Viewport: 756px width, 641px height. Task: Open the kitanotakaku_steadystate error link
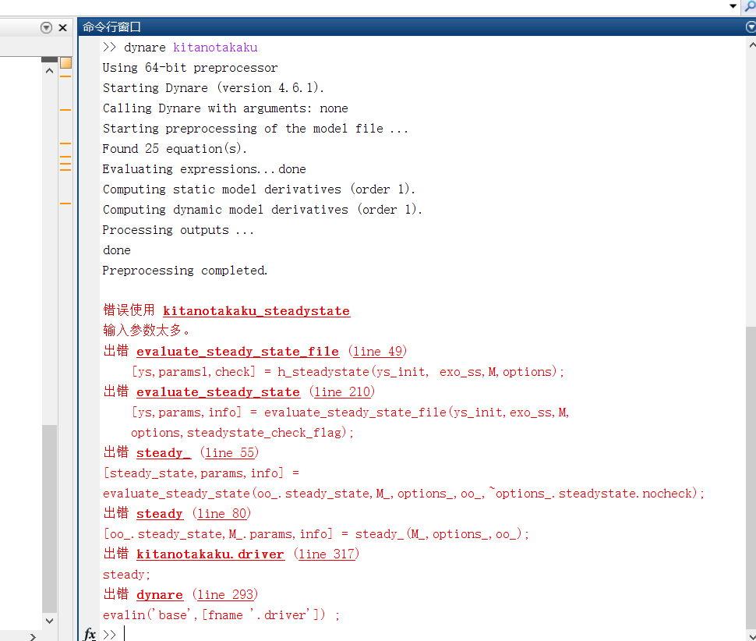pyautogui.click(x=256, y=311)
